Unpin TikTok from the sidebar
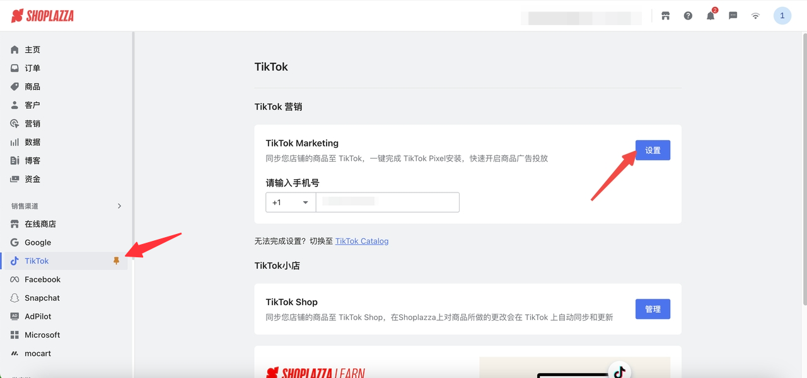The width and height of the screenshot is (807, 378). click(x=116, y=261)
